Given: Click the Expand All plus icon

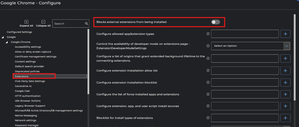Looking at the screenshot, I should tap(26, 22).
